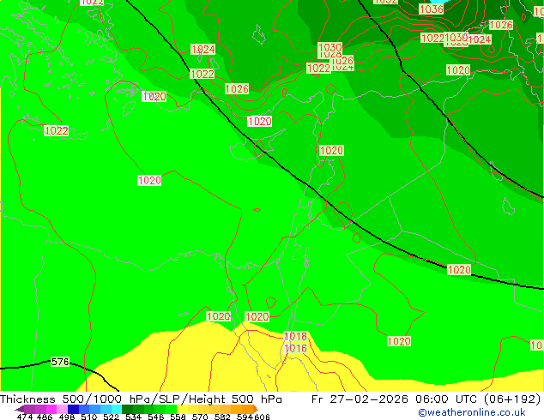Click the 1018 isobar label
544x420 pixels.
[x=295, y=336]
